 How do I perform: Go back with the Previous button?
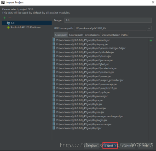[x=92, y=146]
